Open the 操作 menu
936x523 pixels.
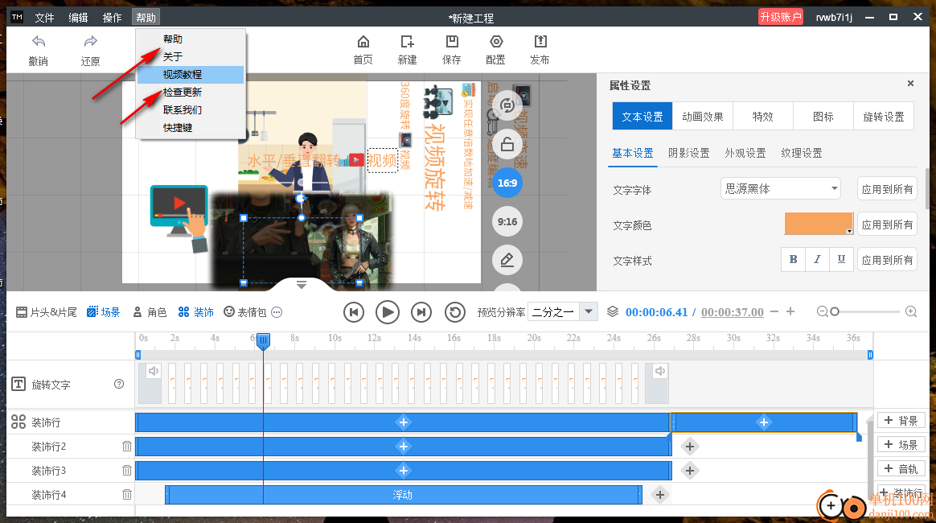pyautogui.click(x=112, y=18)
